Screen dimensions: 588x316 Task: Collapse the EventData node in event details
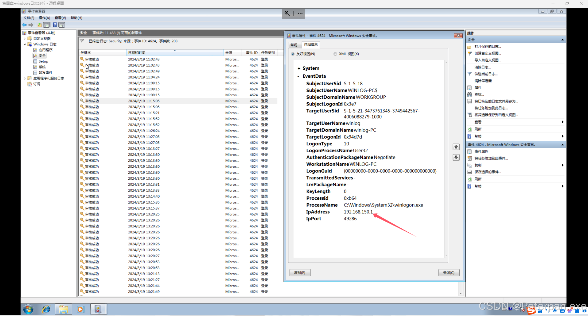pyautogui.click(x=298, y=76)
